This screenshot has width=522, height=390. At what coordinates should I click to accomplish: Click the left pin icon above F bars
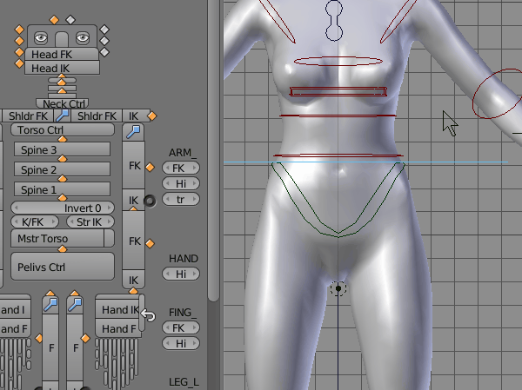(50, 305)
